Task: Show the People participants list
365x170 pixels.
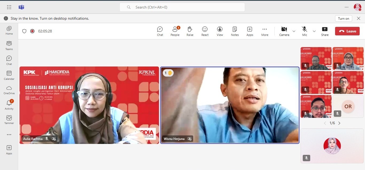Action: coord(175,31)
